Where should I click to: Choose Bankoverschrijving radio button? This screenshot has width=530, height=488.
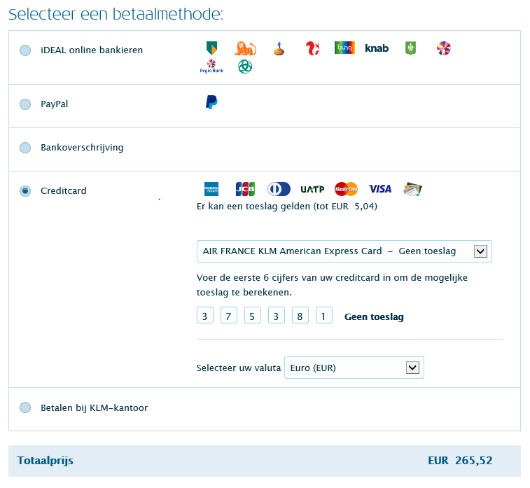pos(25,148)
